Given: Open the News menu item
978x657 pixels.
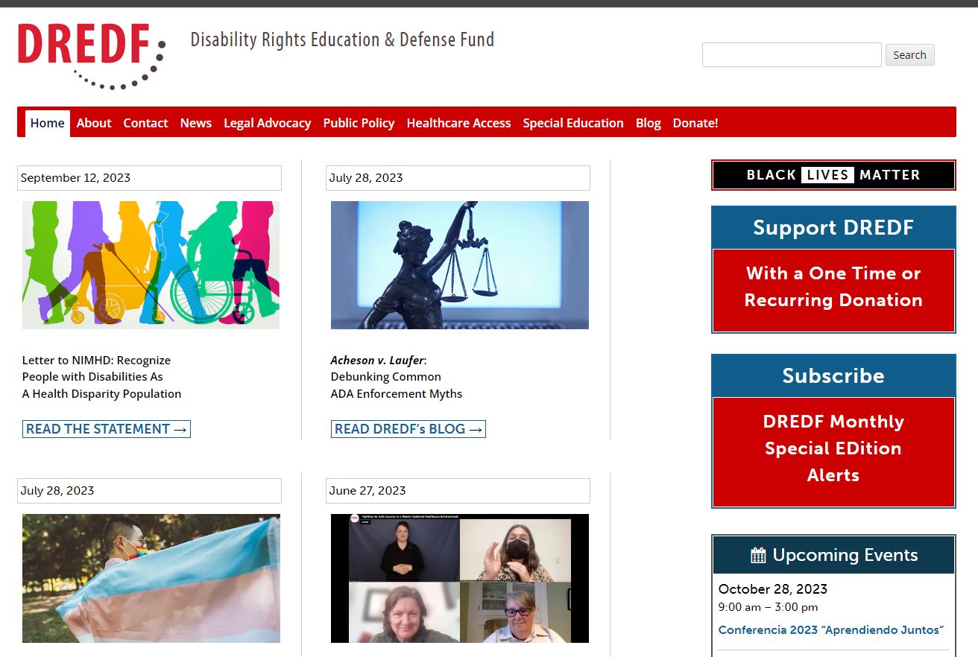Looking at the screenshot, I should (196, 123).
